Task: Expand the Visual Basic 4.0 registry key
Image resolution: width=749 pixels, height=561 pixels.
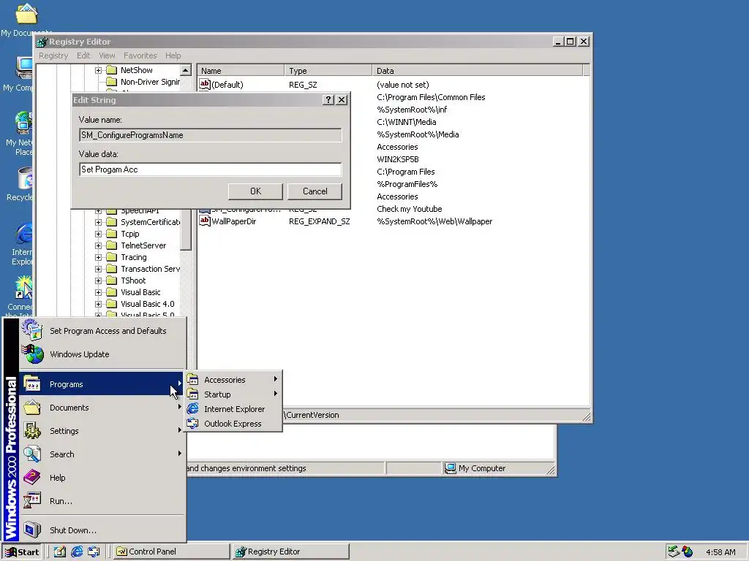Action: click(98, 304)
